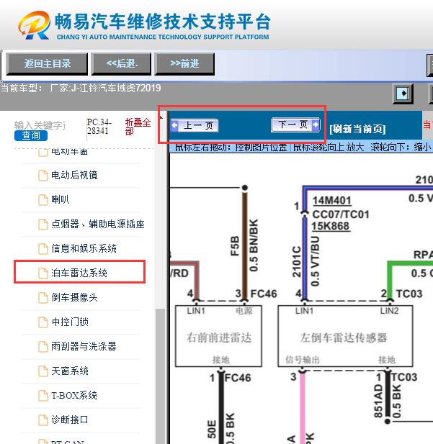Click document icon beside 信息和娱乐系统
This screenshot has height=444, width=433.
click(x=43, y=249)
